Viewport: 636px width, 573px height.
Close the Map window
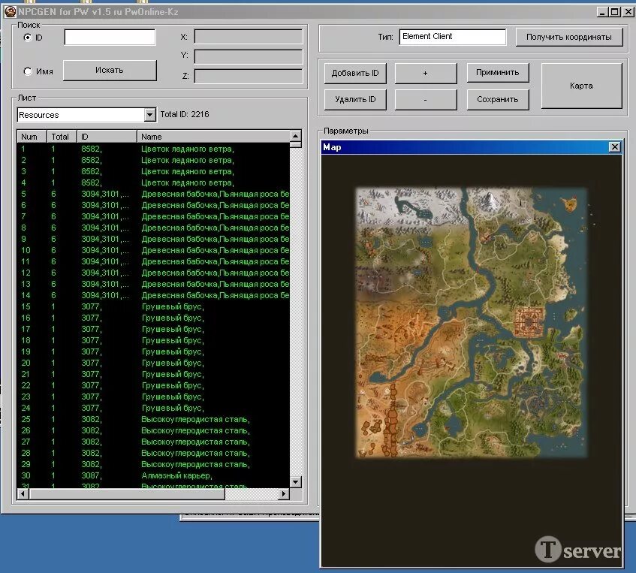[x=614, y=147]
